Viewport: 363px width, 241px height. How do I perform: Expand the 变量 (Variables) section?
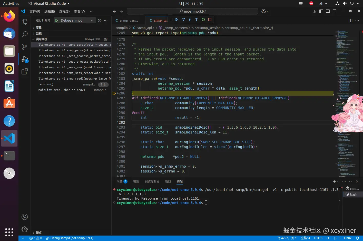(x=38, y=28)
